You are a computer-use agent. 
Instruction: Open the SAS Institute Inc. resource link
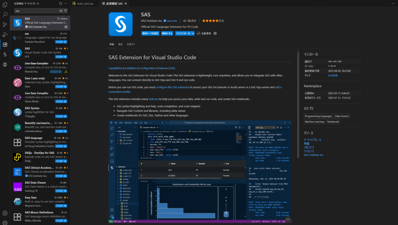(314, 155)
